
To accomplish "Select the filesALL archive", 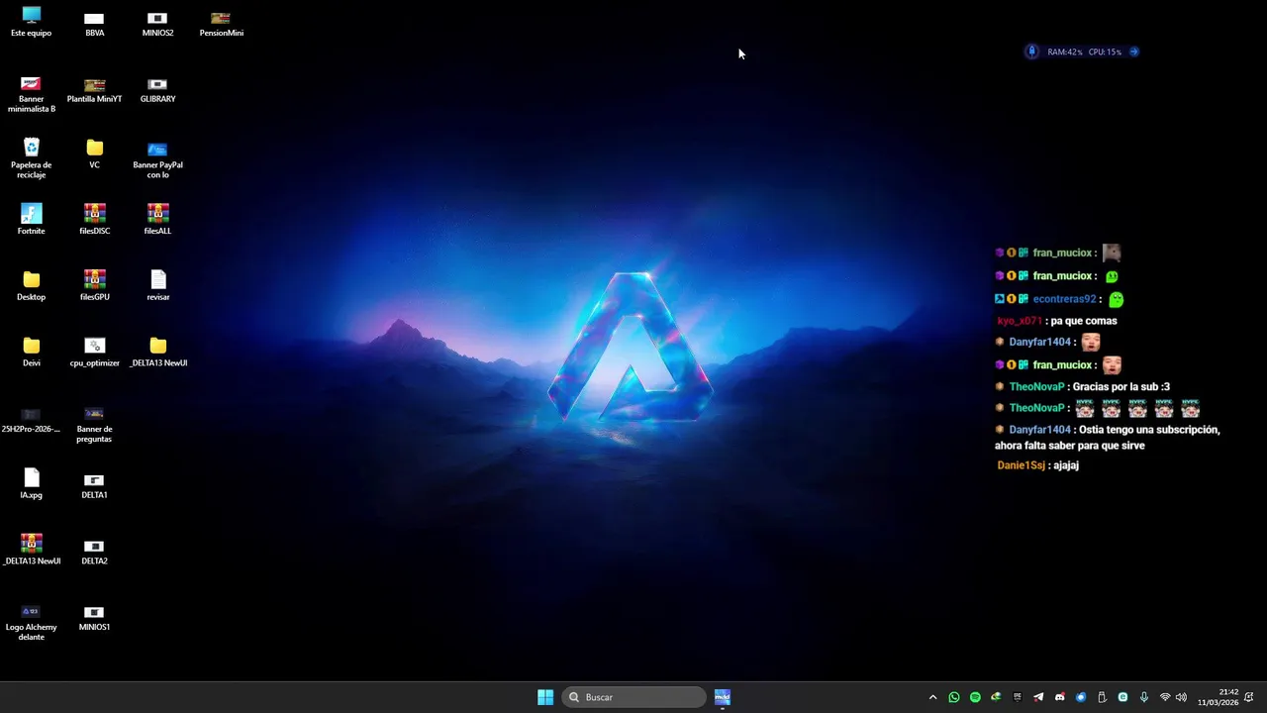I will point(157,219).
